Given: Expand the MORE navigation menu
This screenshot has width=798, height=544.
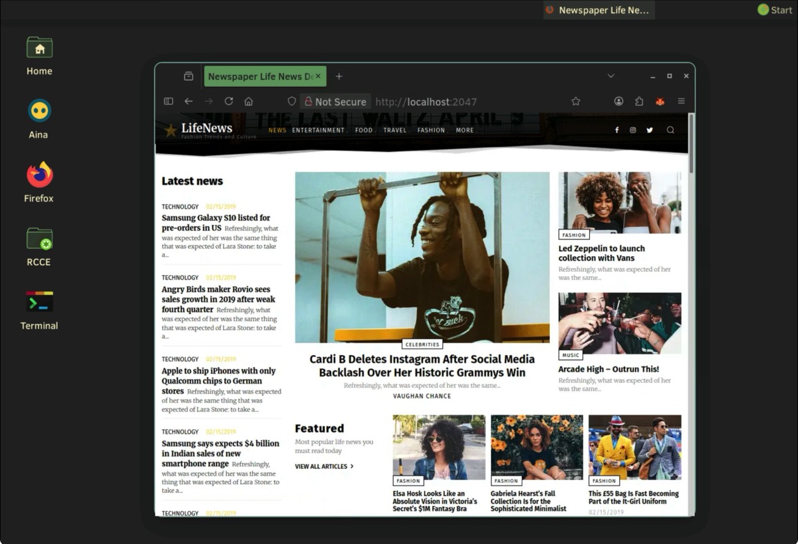Looking at the screenshot, I should click(465, 130).
